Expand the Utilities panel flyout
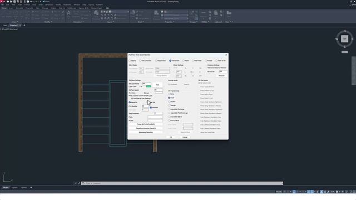This screenshot has width=356, height=200. [x=205, y=22]
